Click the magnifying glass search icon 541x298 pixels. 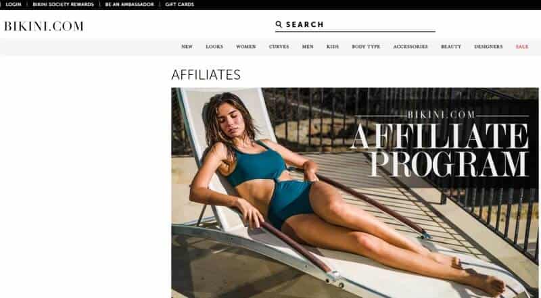279,24
